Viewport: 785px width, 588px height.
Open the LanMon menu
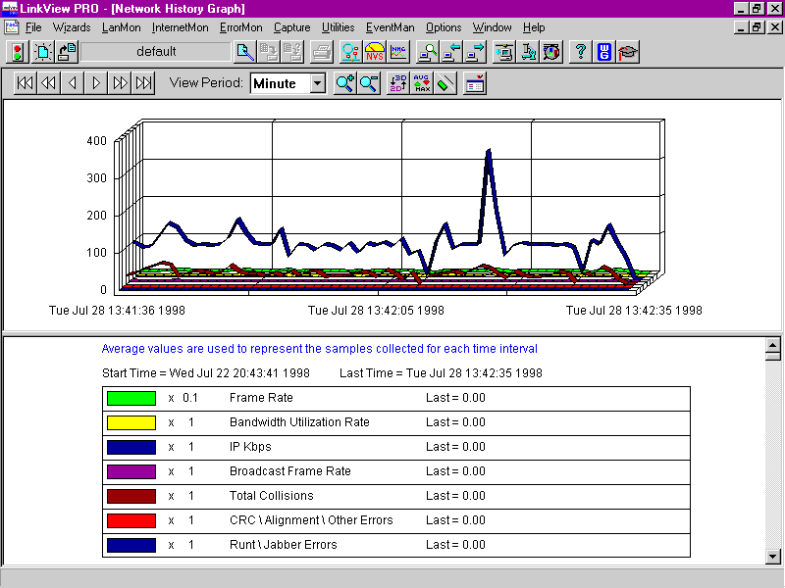coord(121,27)
